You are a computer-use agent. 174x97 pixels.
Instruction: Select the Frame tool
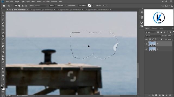pyautogui.click(x=3, y=29)
